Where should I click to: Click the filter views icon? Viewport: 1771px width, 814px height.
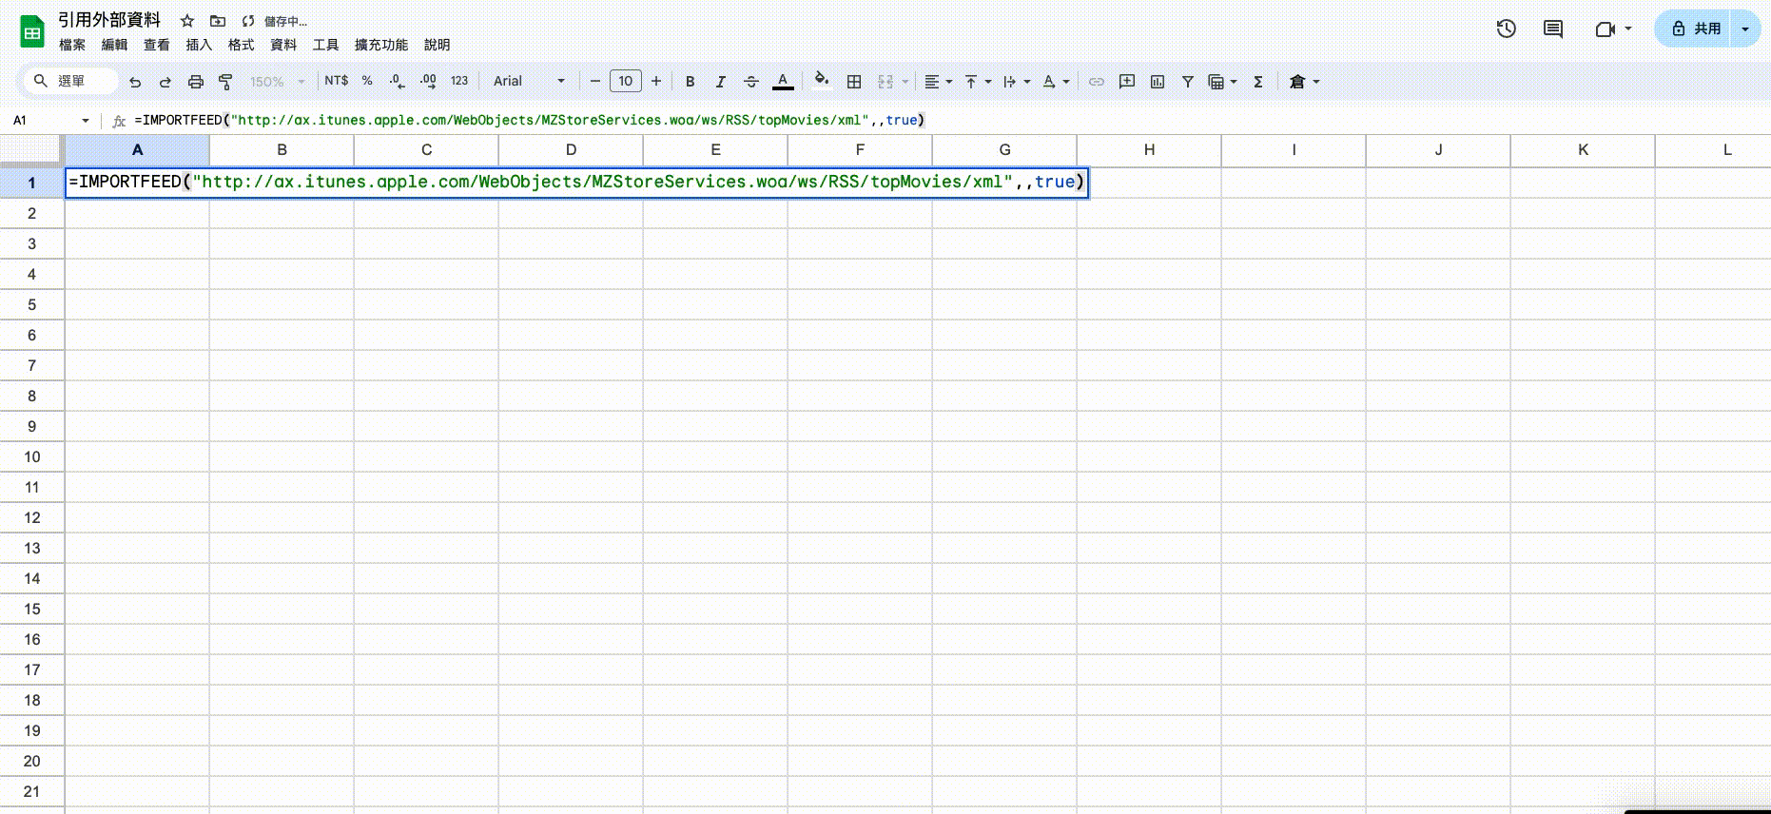[1216, 82]
